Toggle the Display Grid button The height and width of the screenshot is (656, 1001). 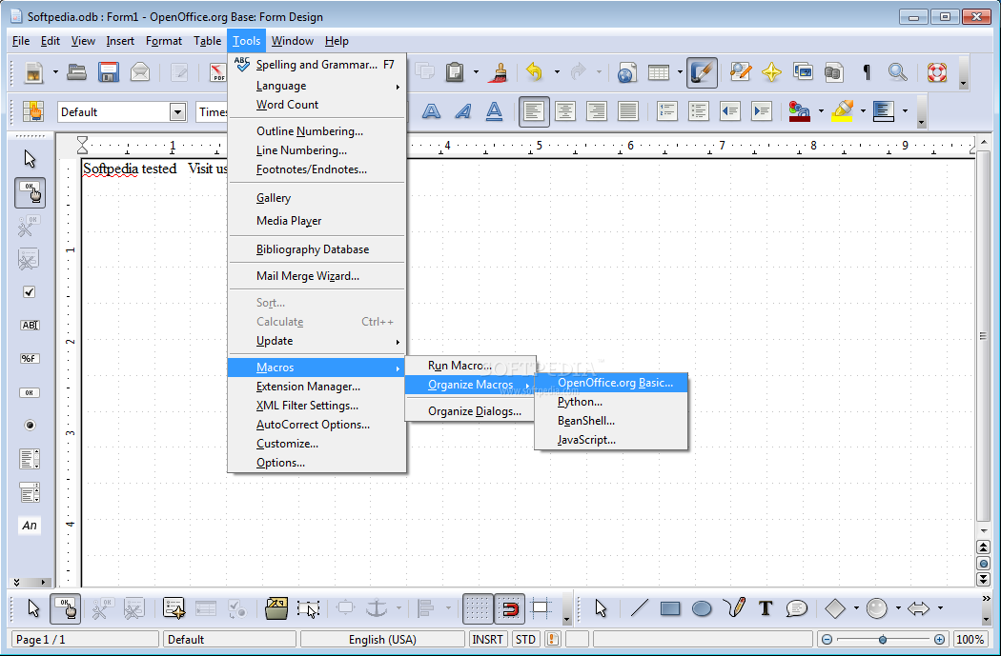[478, 608]
